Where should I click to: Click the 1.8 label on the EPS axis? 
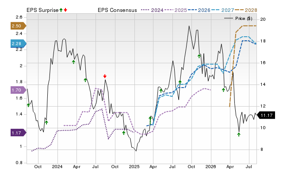click(x=19, y=82)
